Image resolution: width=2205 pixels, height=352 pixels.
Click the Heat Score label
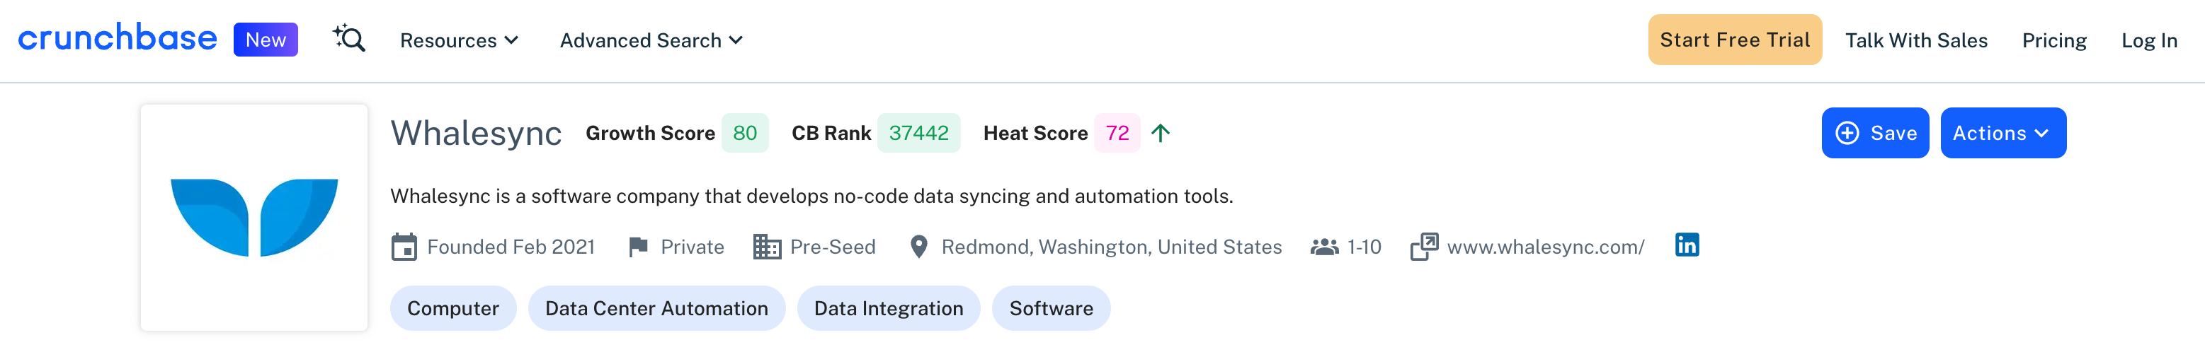(x=1036, y=134)
